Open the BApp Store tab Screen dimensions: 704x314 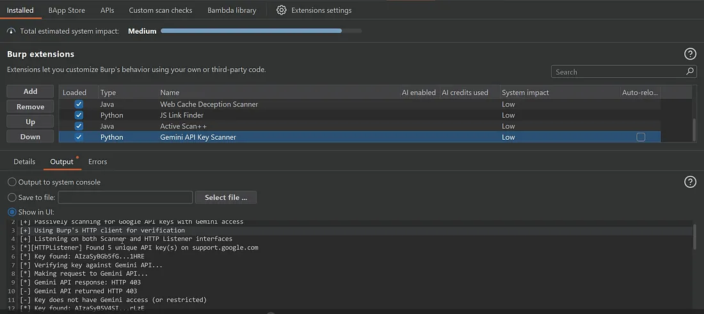[x=67, y=10]
